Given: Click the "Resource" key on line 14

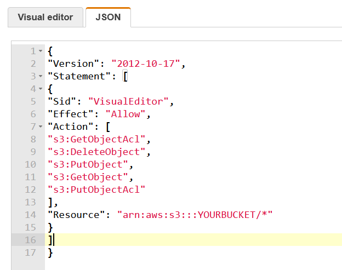Looking at the screenshot, I should [76, 215].
